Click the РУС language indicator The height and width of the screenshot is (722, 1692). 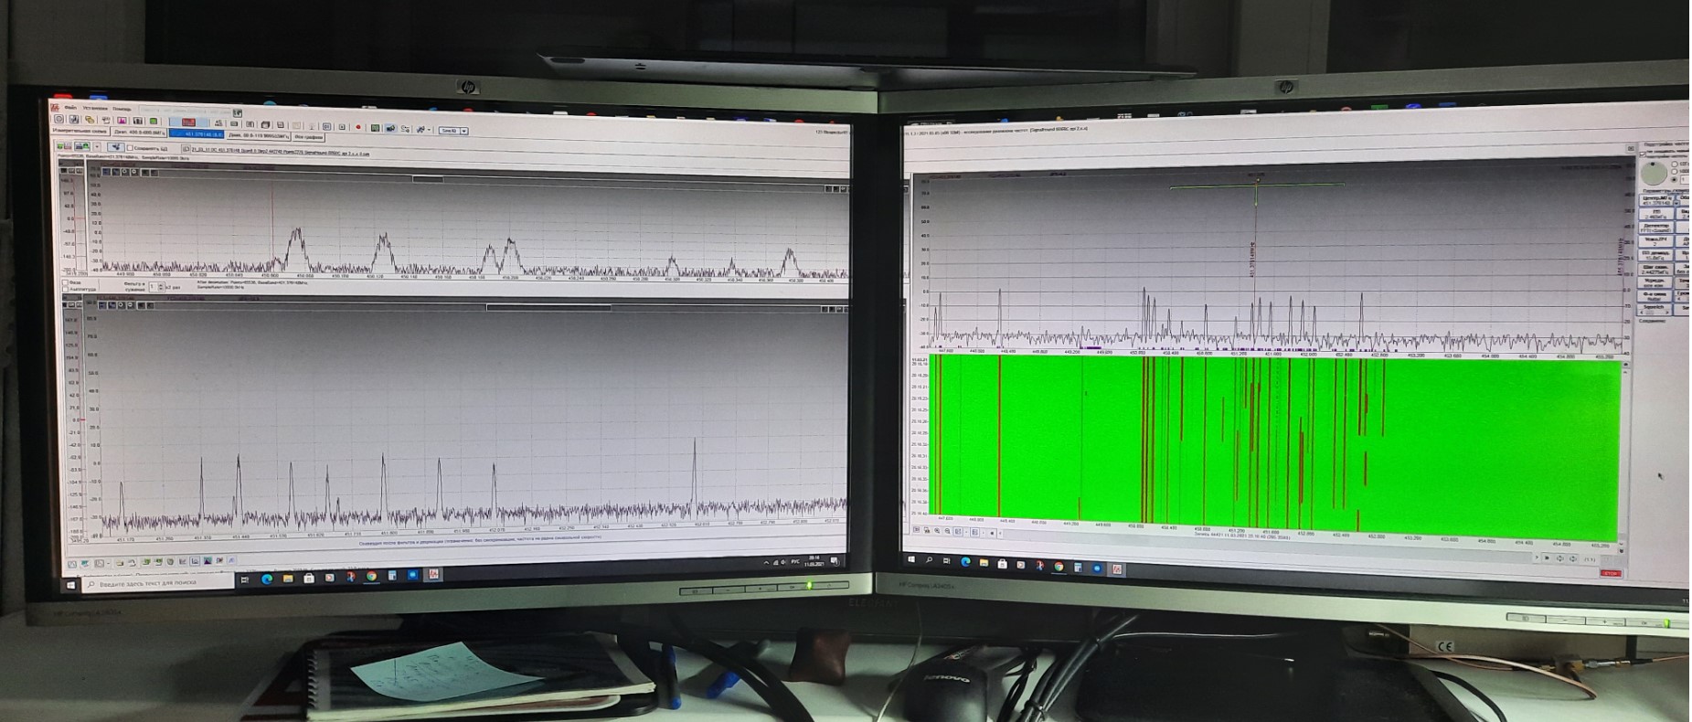pos(795,561)
